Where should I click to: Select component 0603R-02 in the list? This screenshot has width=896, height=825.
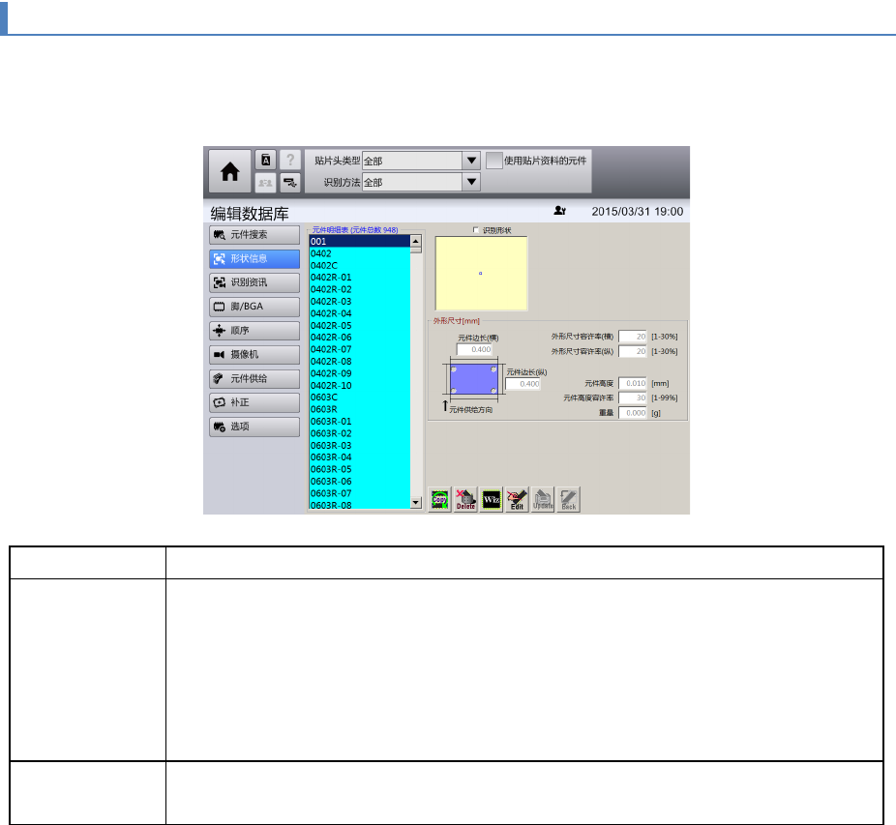pos(359,433)
